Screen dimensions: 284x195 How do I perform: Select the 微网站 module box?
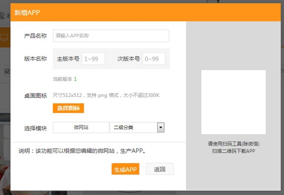pos(81,127)
